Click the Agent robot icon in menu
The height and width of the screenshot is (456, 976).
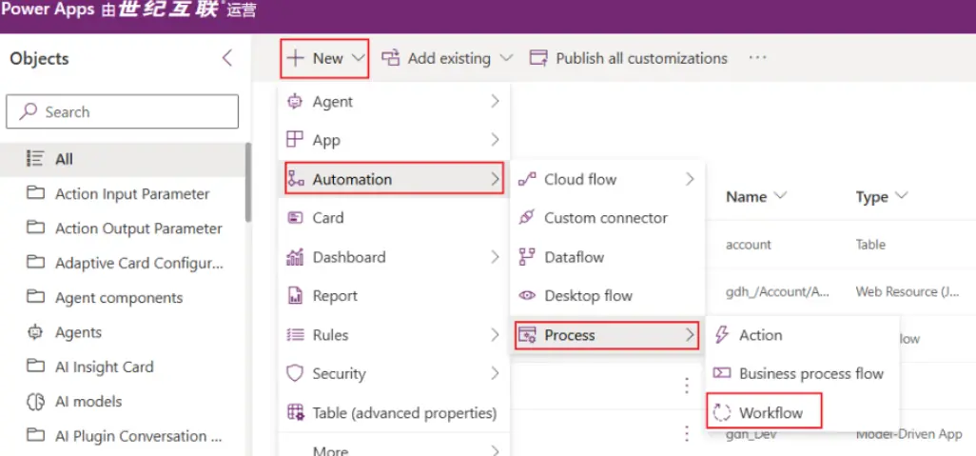(x=295, y=101)
